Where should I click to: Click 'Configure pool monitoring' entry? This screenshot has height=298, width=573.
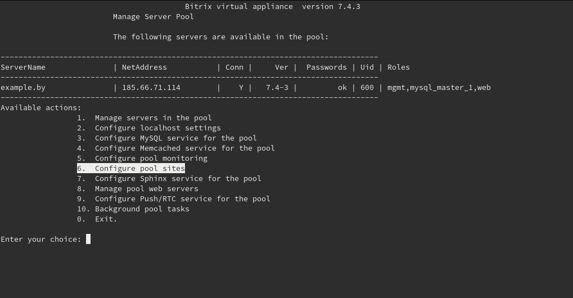point(151,159)
